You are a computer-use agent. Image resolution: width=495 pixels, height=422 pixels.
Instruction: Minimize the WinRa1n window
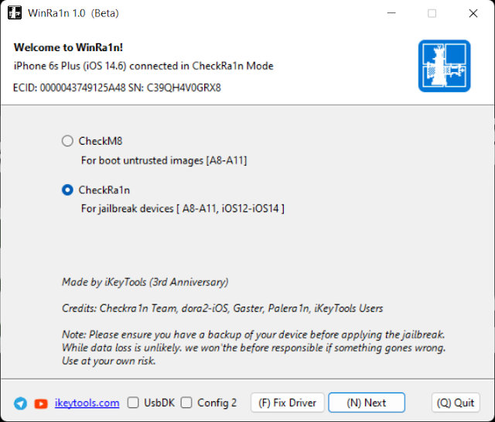pos(391,13)
